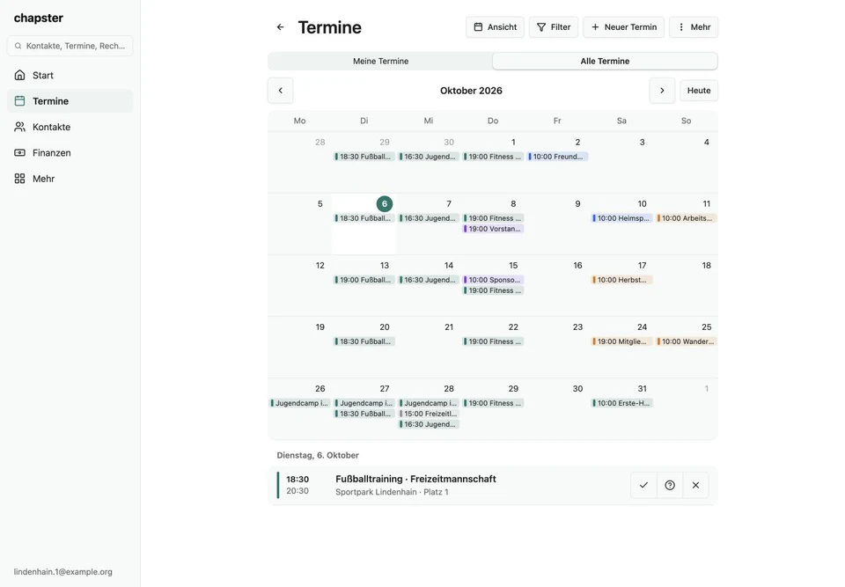The image size is (845, 587).
Task: Go to next month with right chevron
Action: (x=662, y=91)
